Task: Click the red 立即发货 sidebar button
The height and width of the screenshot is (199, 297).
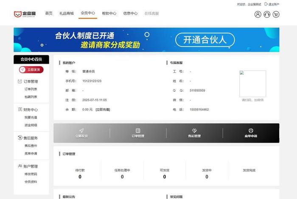Action: [31, 70]
